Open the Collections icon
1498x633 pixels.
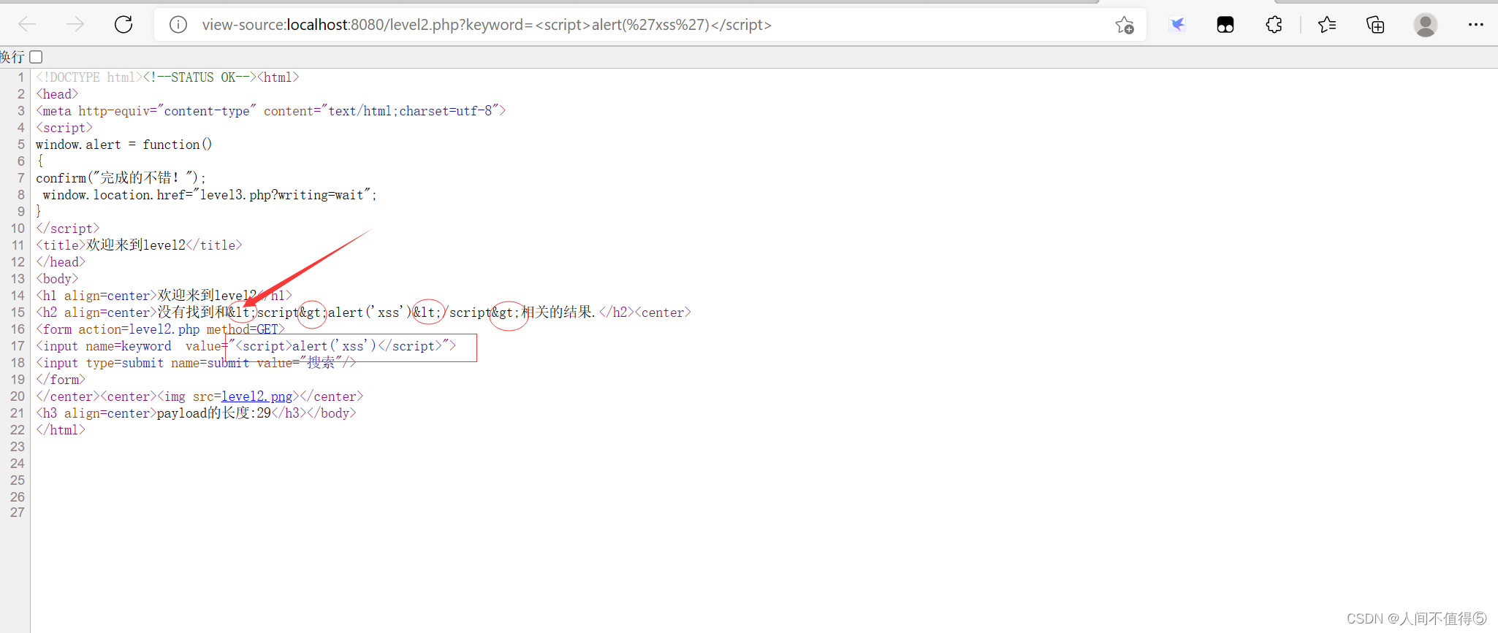click(x=1375, y=25)
